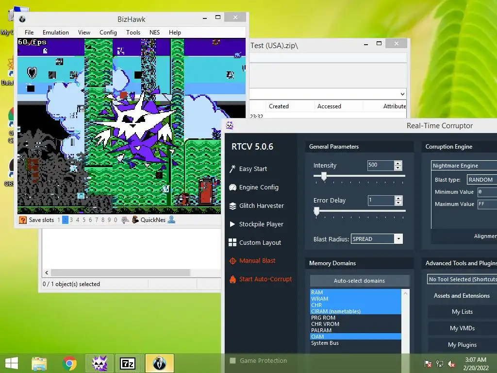Select save slot 2 in BizHawk

(65, 220)
